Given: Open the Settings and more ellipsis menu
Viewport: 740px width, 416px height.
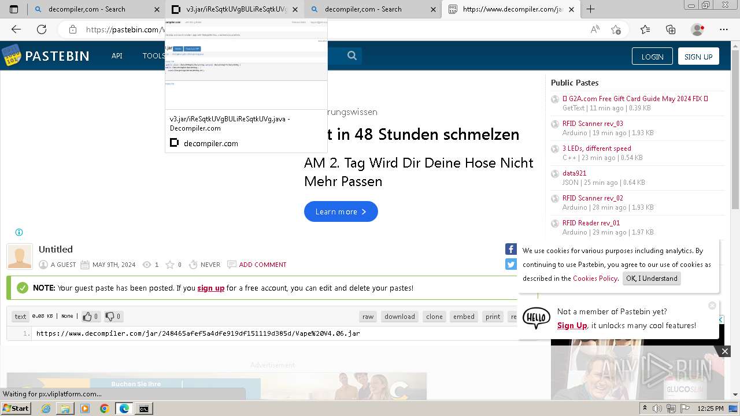Looking at the screenshot, I should pos(724,29).
